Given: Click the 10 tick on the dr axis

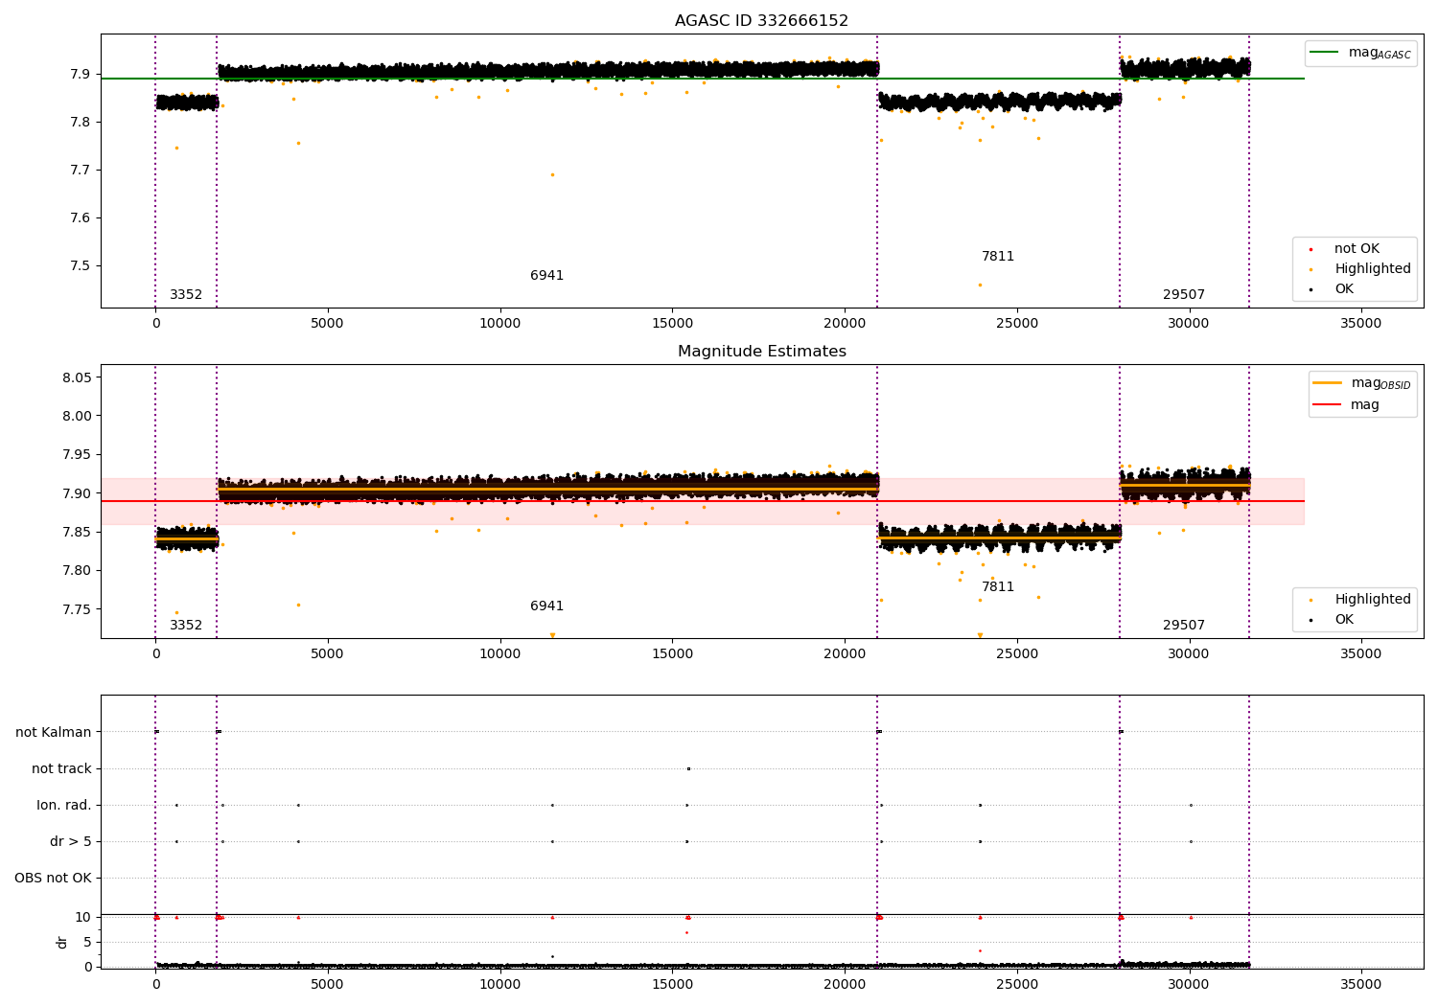Looking at the screenshot, I should (82, 918).
